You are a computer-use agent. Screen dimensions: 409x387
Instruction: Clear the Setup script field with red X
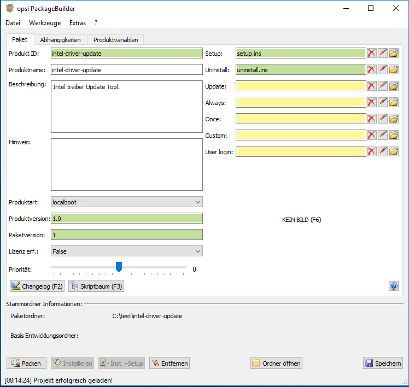pos(372,53)
